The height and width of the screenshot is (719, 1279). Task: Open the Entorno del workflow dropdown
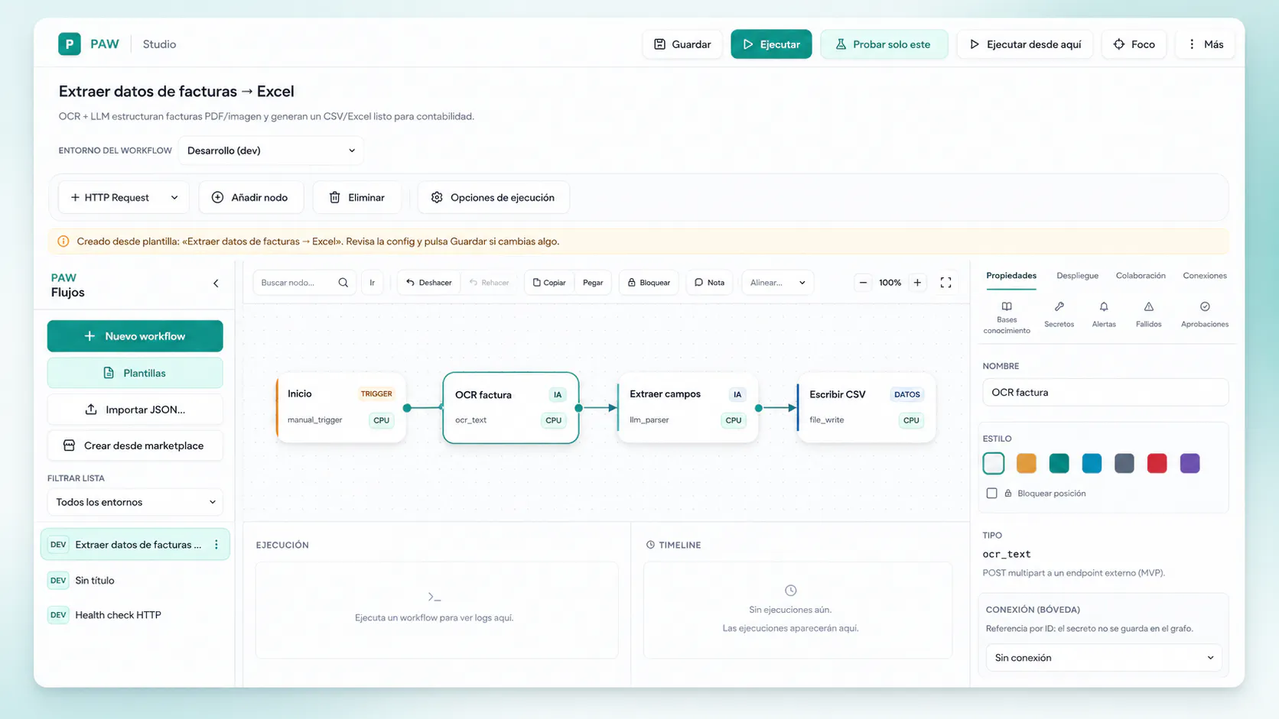(272, 151)
